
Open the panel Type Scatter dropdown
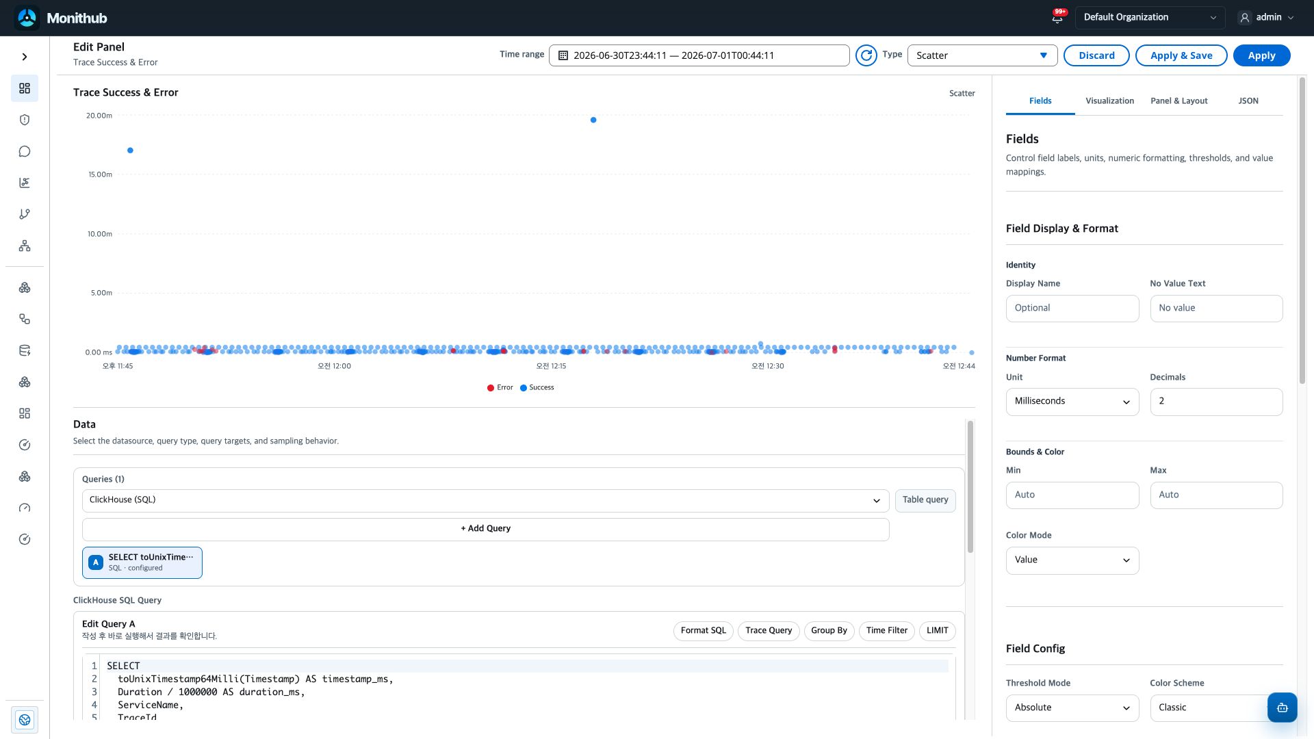coord(982,55)
